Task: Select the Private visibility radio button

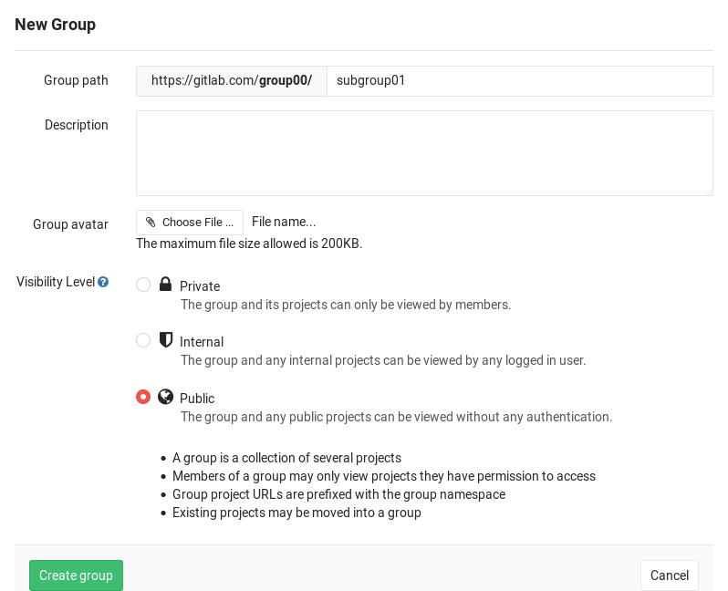Action: click(143, 285)
